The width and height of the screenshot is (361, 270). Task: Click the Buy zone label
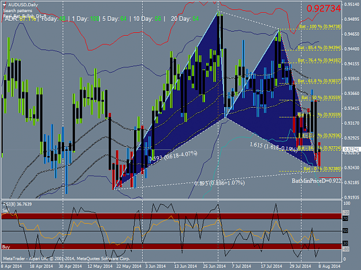(x=6, y=247)
